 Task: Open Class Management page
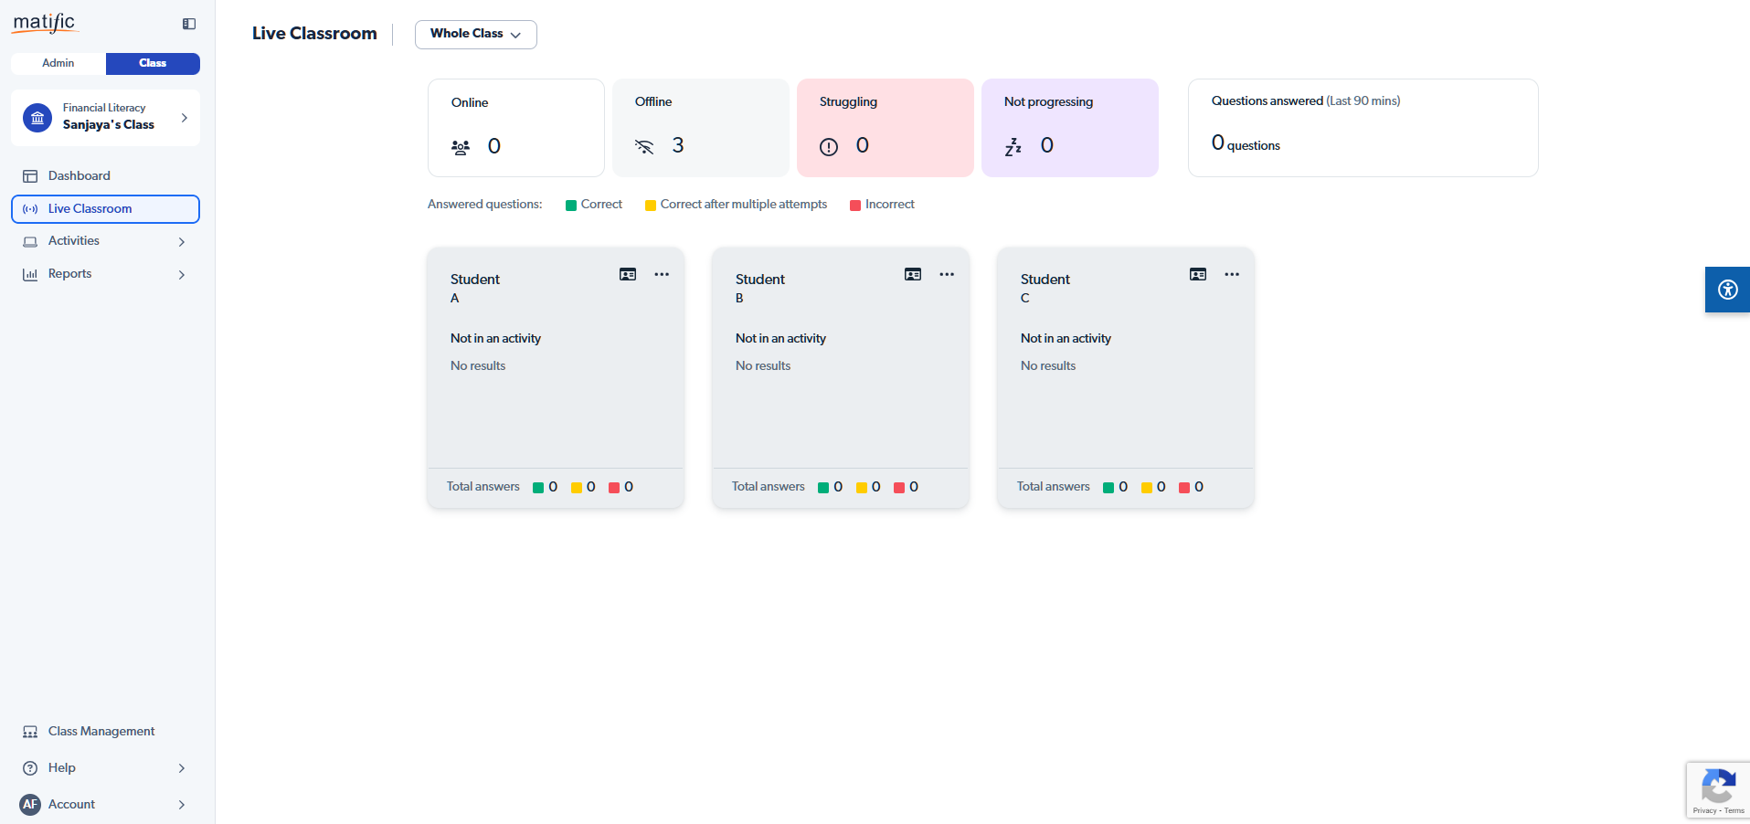tap(101, 731)
